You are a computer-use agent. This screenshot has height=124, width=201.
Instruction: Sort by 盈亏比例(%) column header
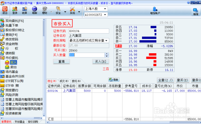[163, 86]
